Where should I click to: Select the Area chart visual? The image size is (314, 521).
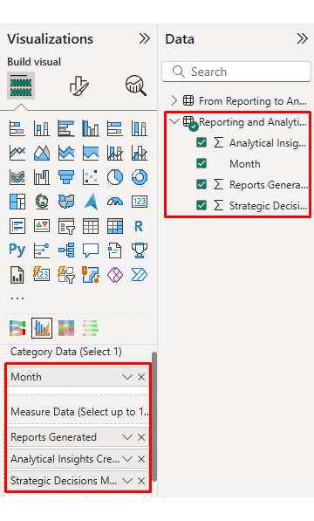coord(42,153)
